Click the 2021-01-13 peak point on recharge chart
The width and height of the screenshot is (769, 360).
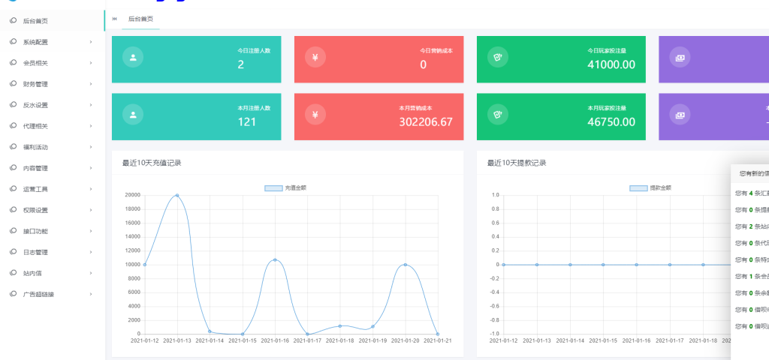click(x=177, y=195)
